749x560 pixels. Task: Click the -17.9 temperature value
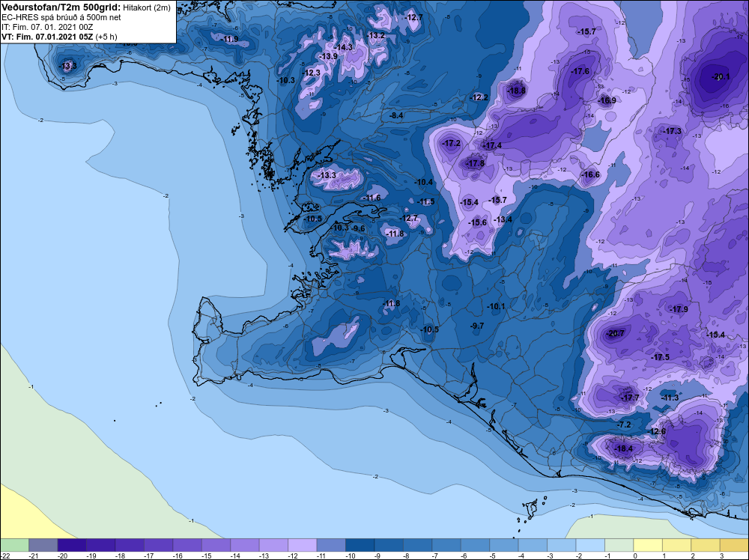coord(679,309)
